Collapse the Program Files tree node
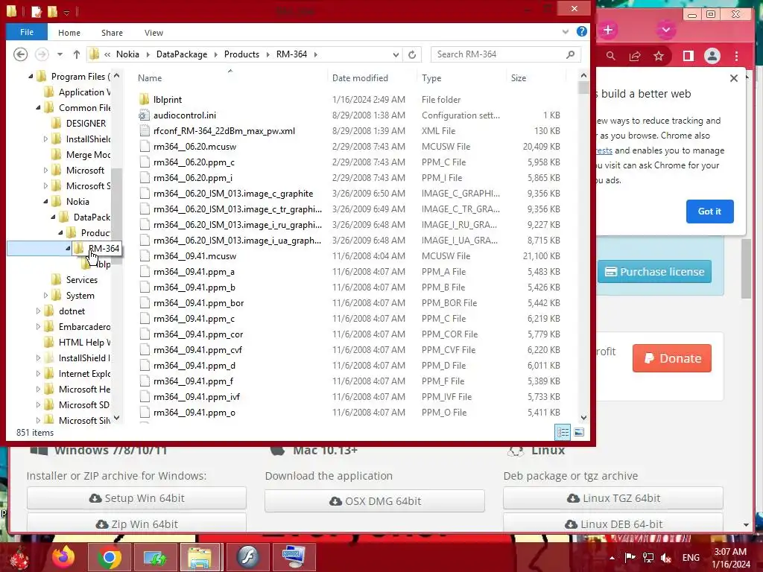763x572 pixels. 31,77
